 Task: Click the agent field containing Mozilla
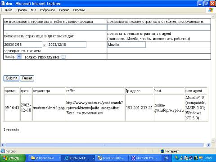126,45
